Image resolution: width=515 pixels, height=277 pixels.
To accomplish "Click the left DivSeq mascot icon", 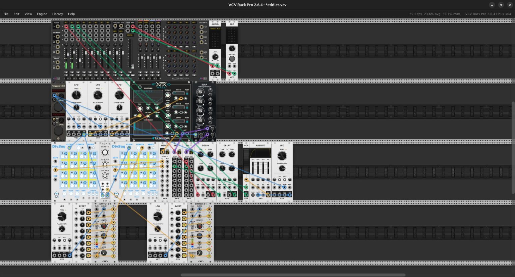I will 56,195.
